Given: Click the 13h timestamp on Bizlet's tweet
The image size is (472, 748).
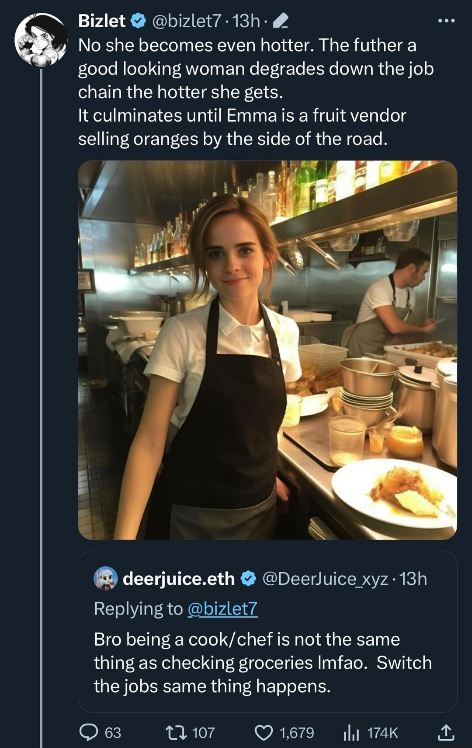Looking at the screenshot, I should coord(246,21).
